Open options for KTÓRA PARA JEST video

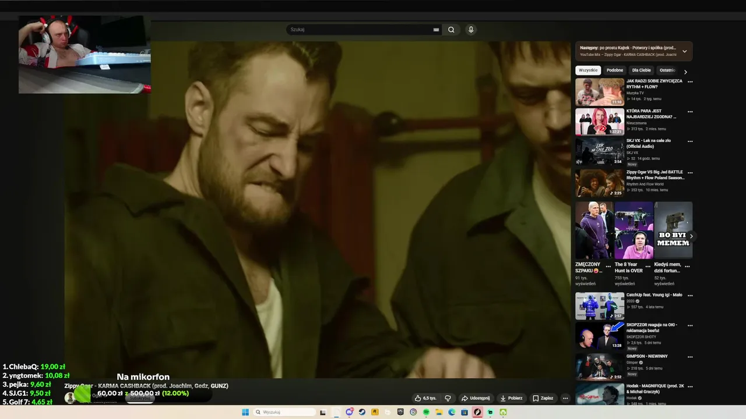(x=690, y=112)
